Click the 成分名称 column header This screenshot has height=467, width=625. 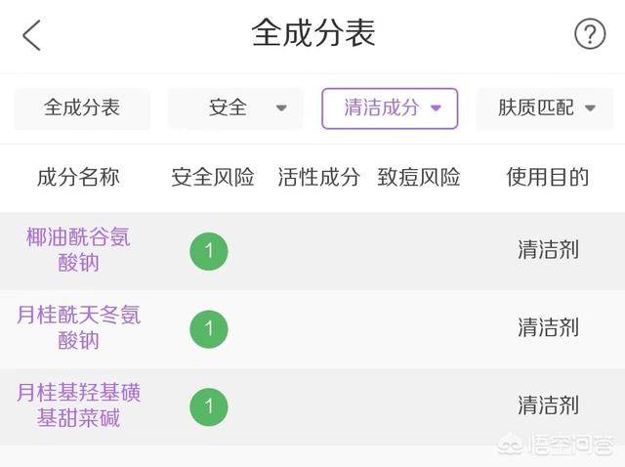[78, 177]
